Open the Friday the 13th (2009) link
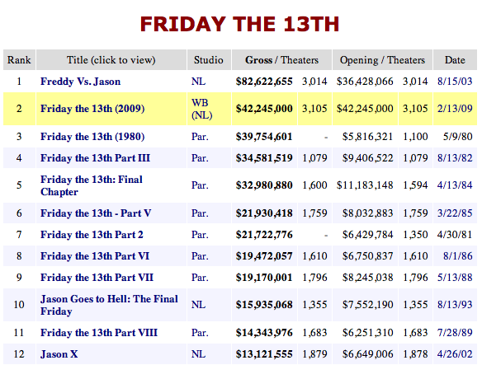482x365 pixels. 92,109
